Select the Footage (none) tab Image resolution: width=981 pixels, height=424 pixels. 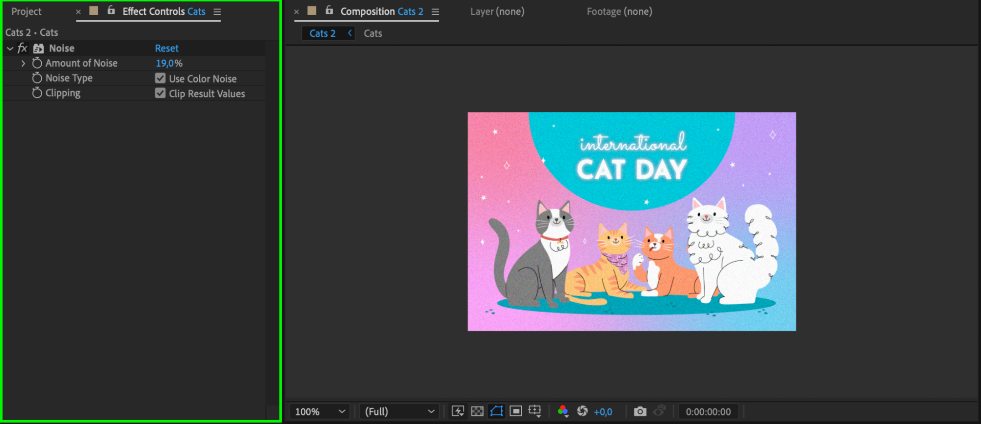(x=619, y=11)
